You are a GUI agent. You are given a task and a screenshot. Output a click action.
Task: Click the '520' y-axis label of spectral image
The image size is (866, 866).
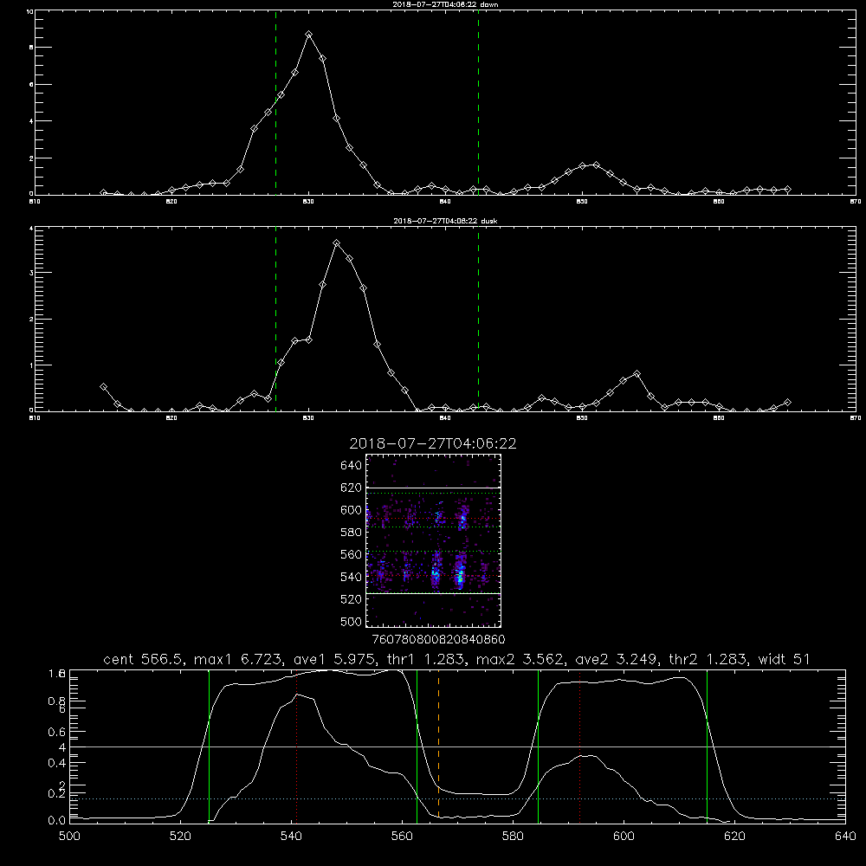point(352,599)
